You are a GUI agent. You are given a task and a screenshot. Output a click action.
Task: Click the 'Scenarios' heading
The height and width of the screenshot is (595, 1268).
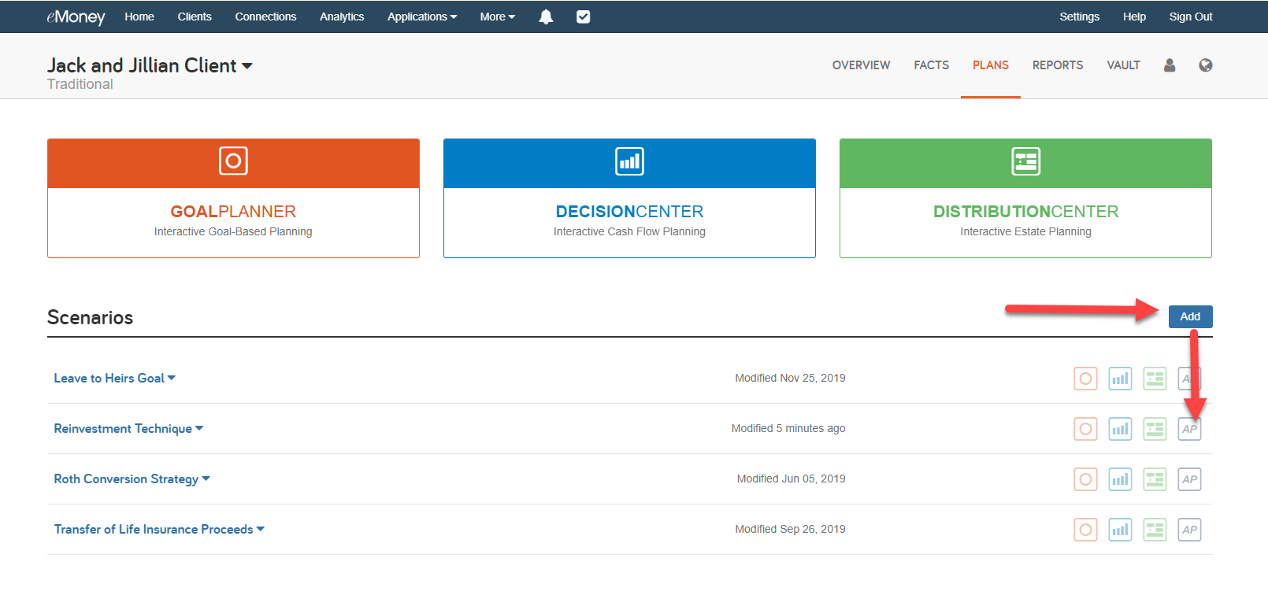click(x=90, y=317)
